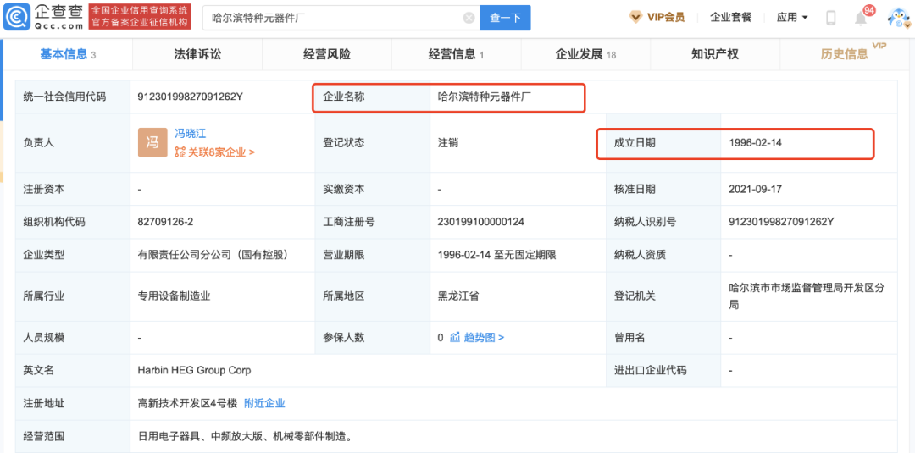Select 高新技术开发区4号楼 address text
The width and height of the screenshot is (915, 453).
188,403
